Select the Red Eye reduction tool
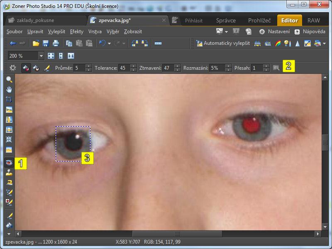This screenshot has height=249, width=332. coord(9,163)
